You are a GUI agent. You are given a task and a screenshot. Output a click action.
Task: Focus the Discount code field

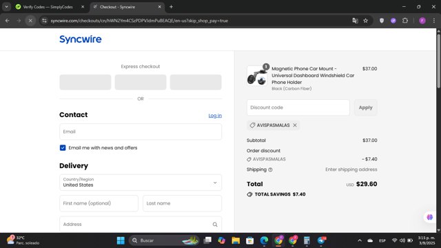[x=298, y=107]
